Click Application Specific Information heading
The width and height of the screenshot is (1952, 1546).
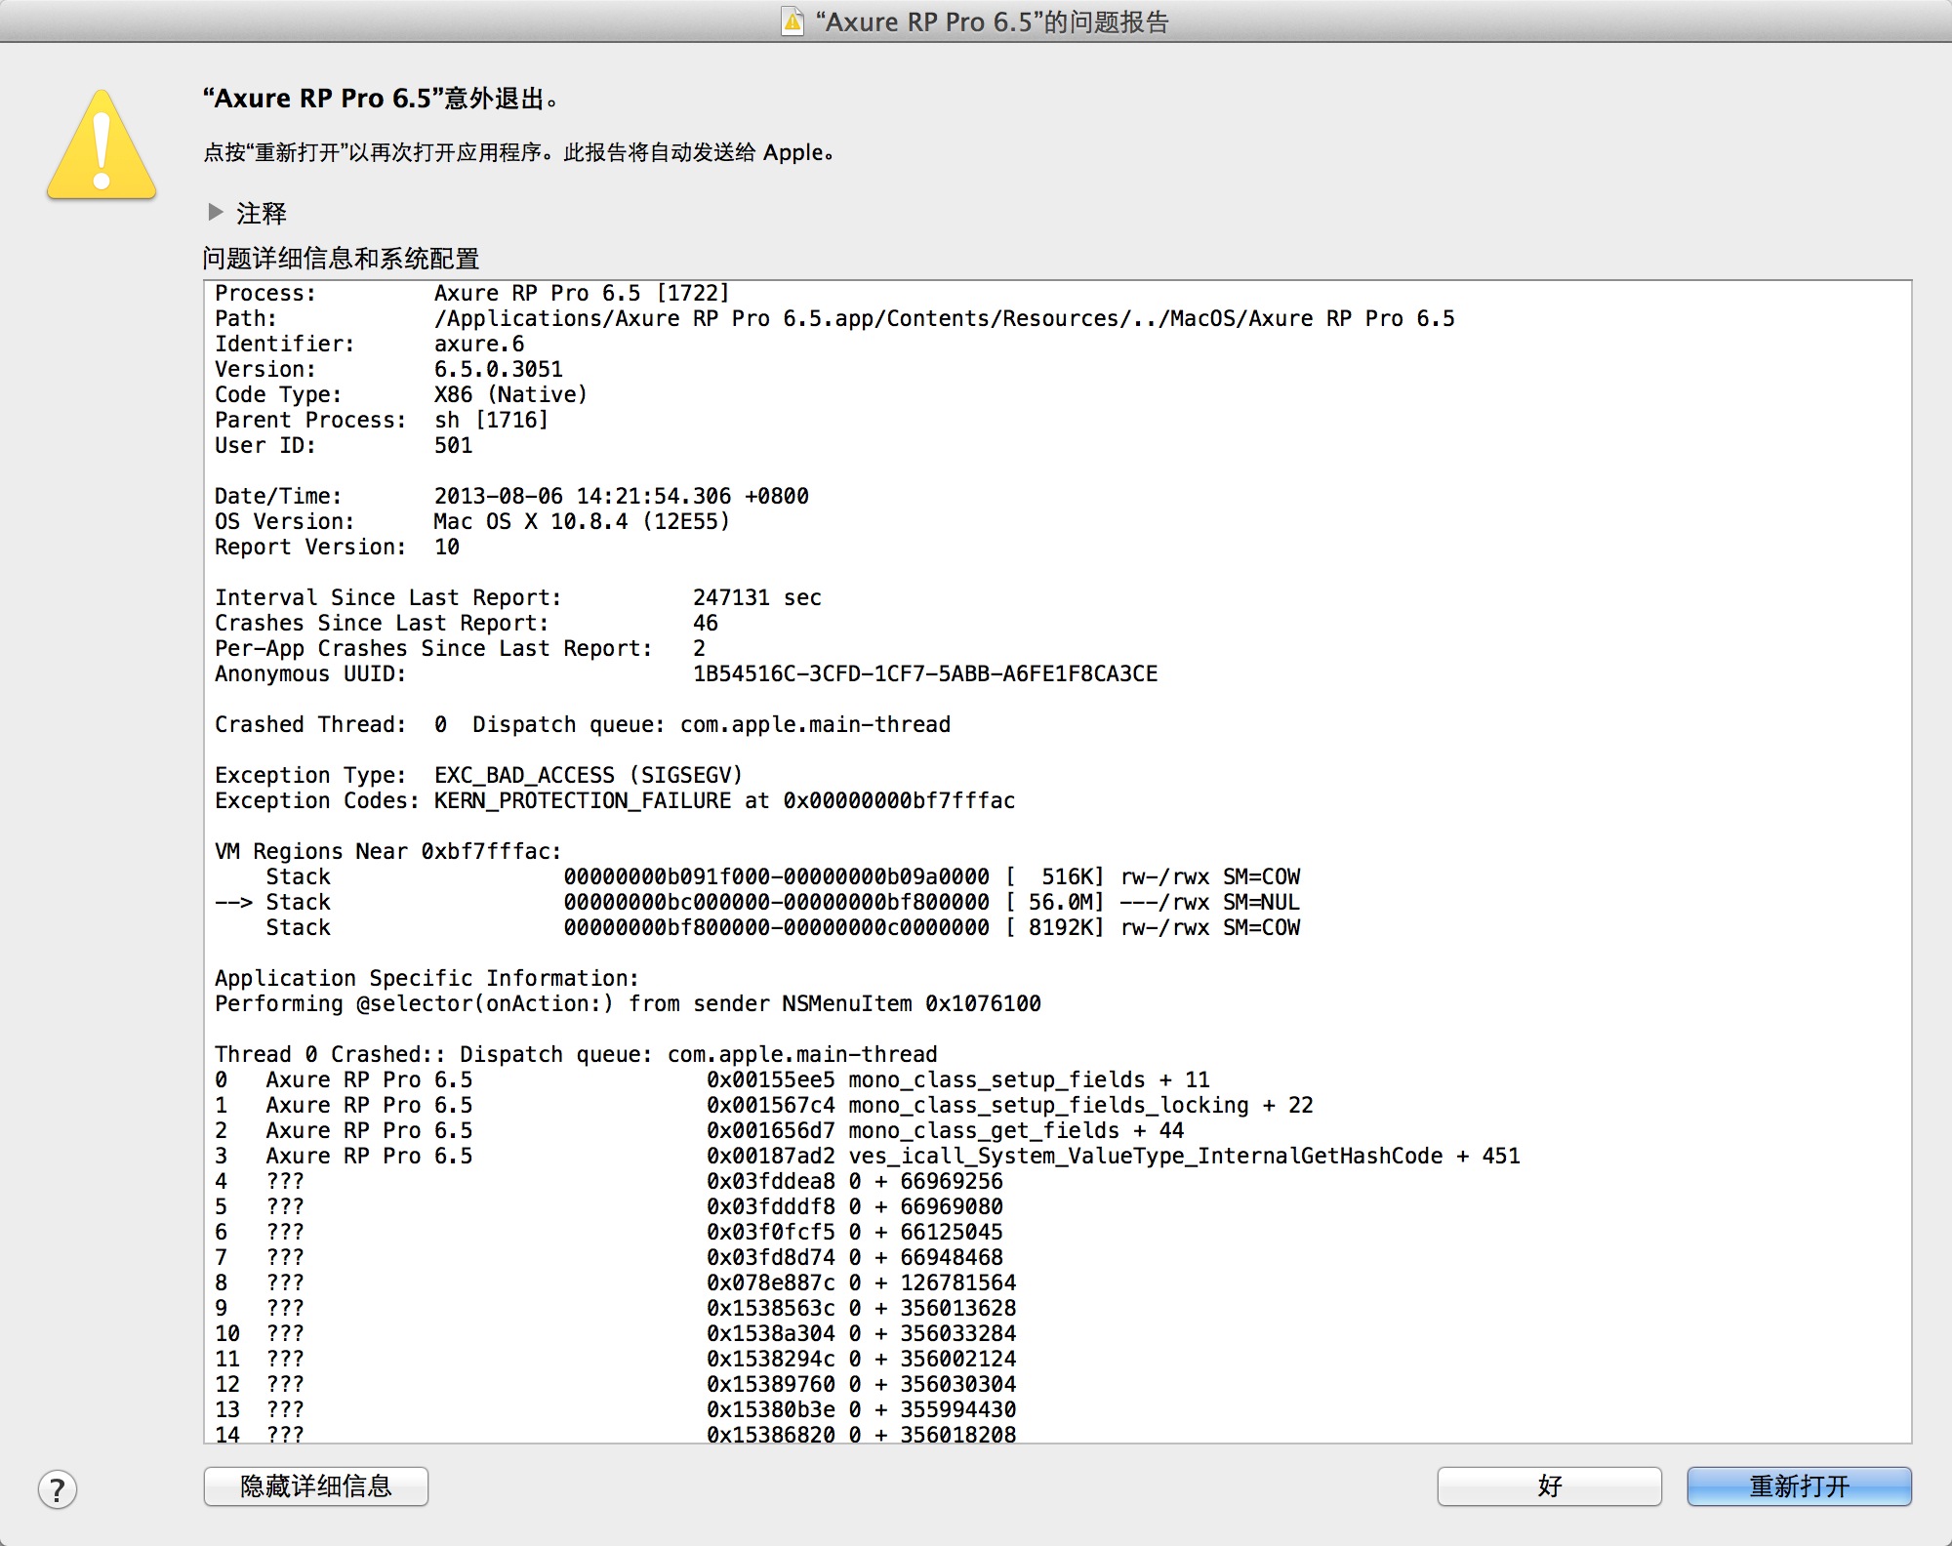pos(427,978)
